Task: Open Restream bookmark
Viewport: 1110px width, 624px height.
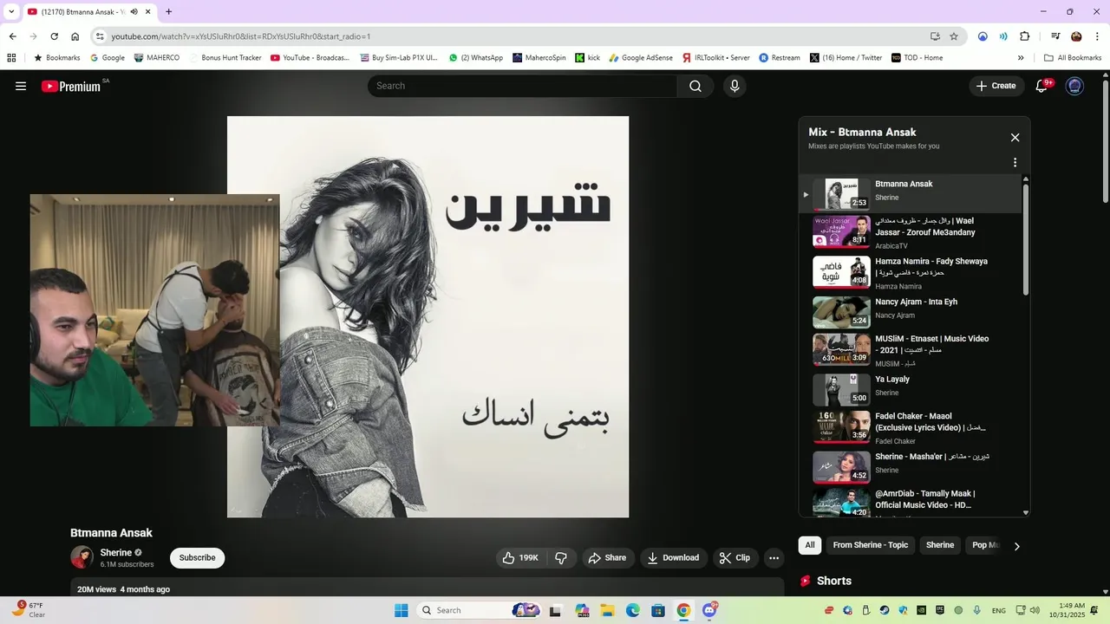Action: 780,58
